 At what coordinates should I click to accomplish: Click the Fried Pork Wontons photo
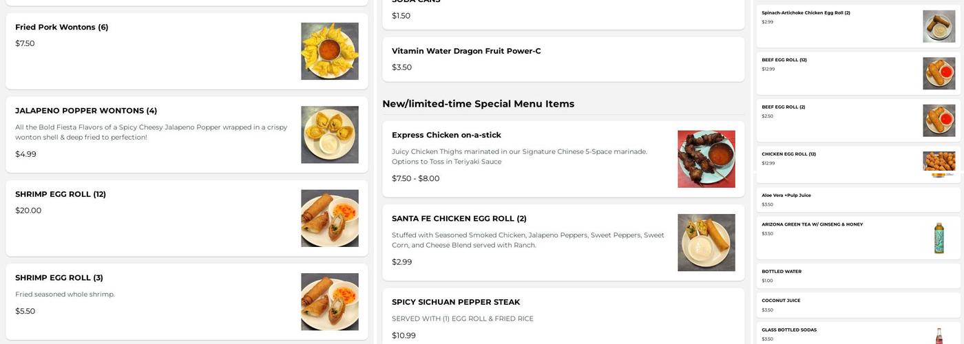coord(329,51)
